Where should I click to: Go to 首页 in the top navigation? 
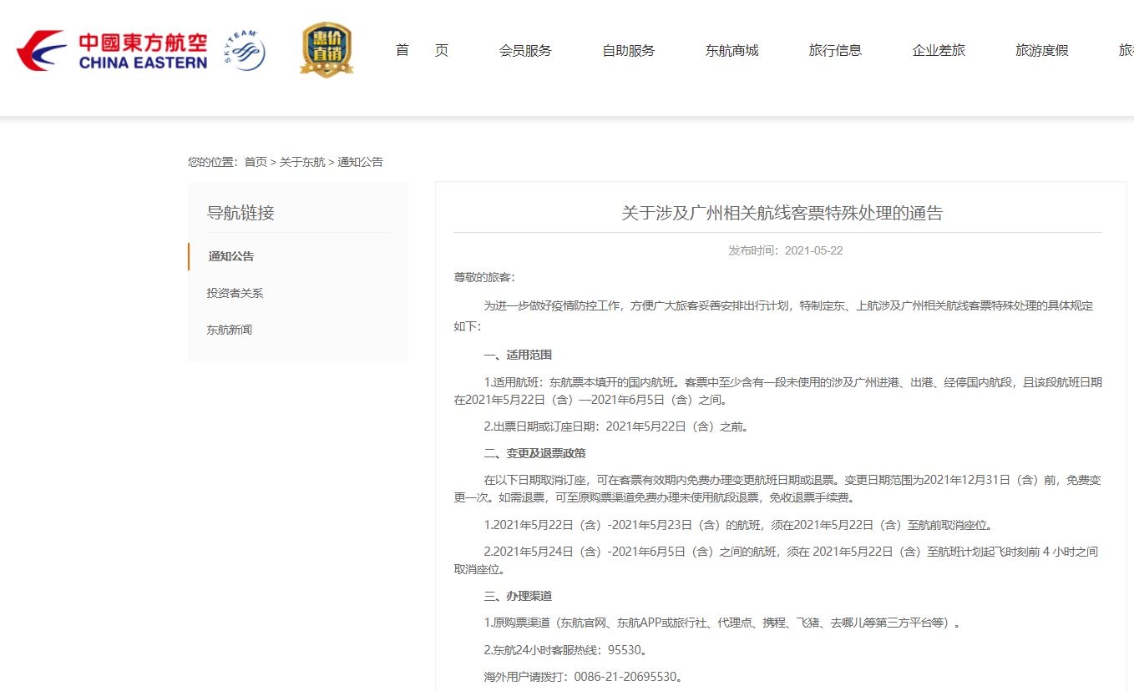(422, 50)
